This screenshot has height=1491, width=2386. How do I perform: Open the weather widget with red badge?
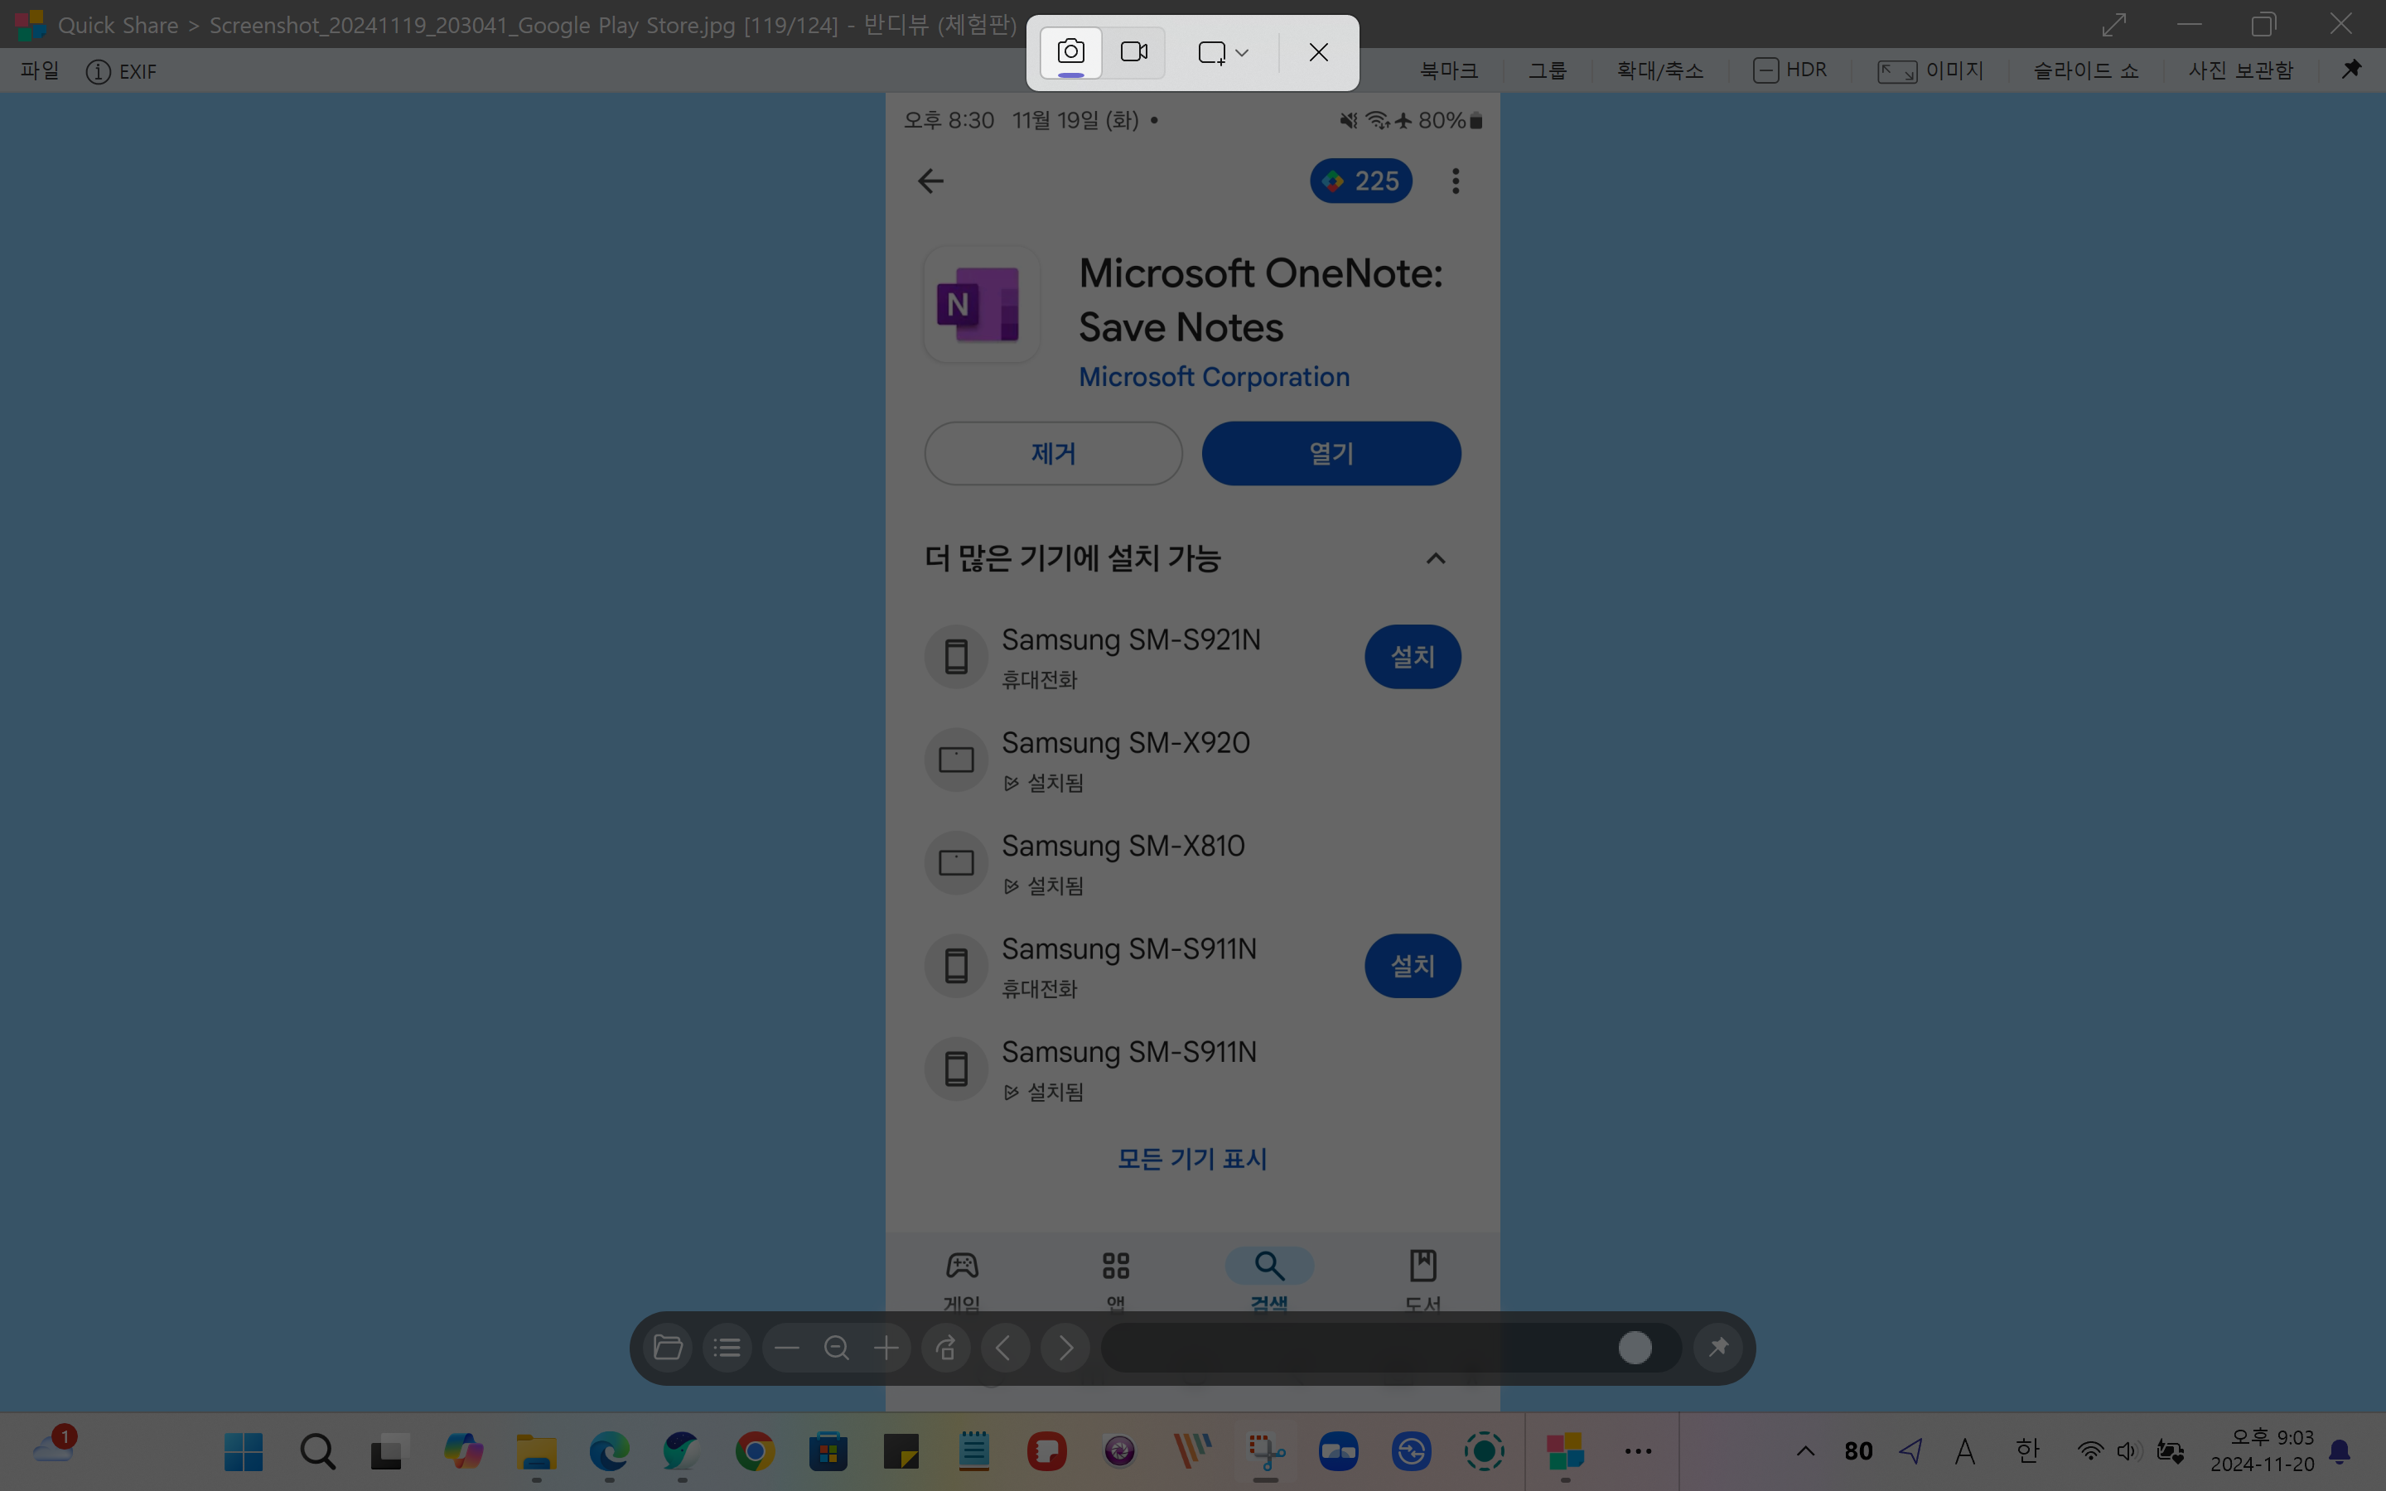click(53, 1446)
